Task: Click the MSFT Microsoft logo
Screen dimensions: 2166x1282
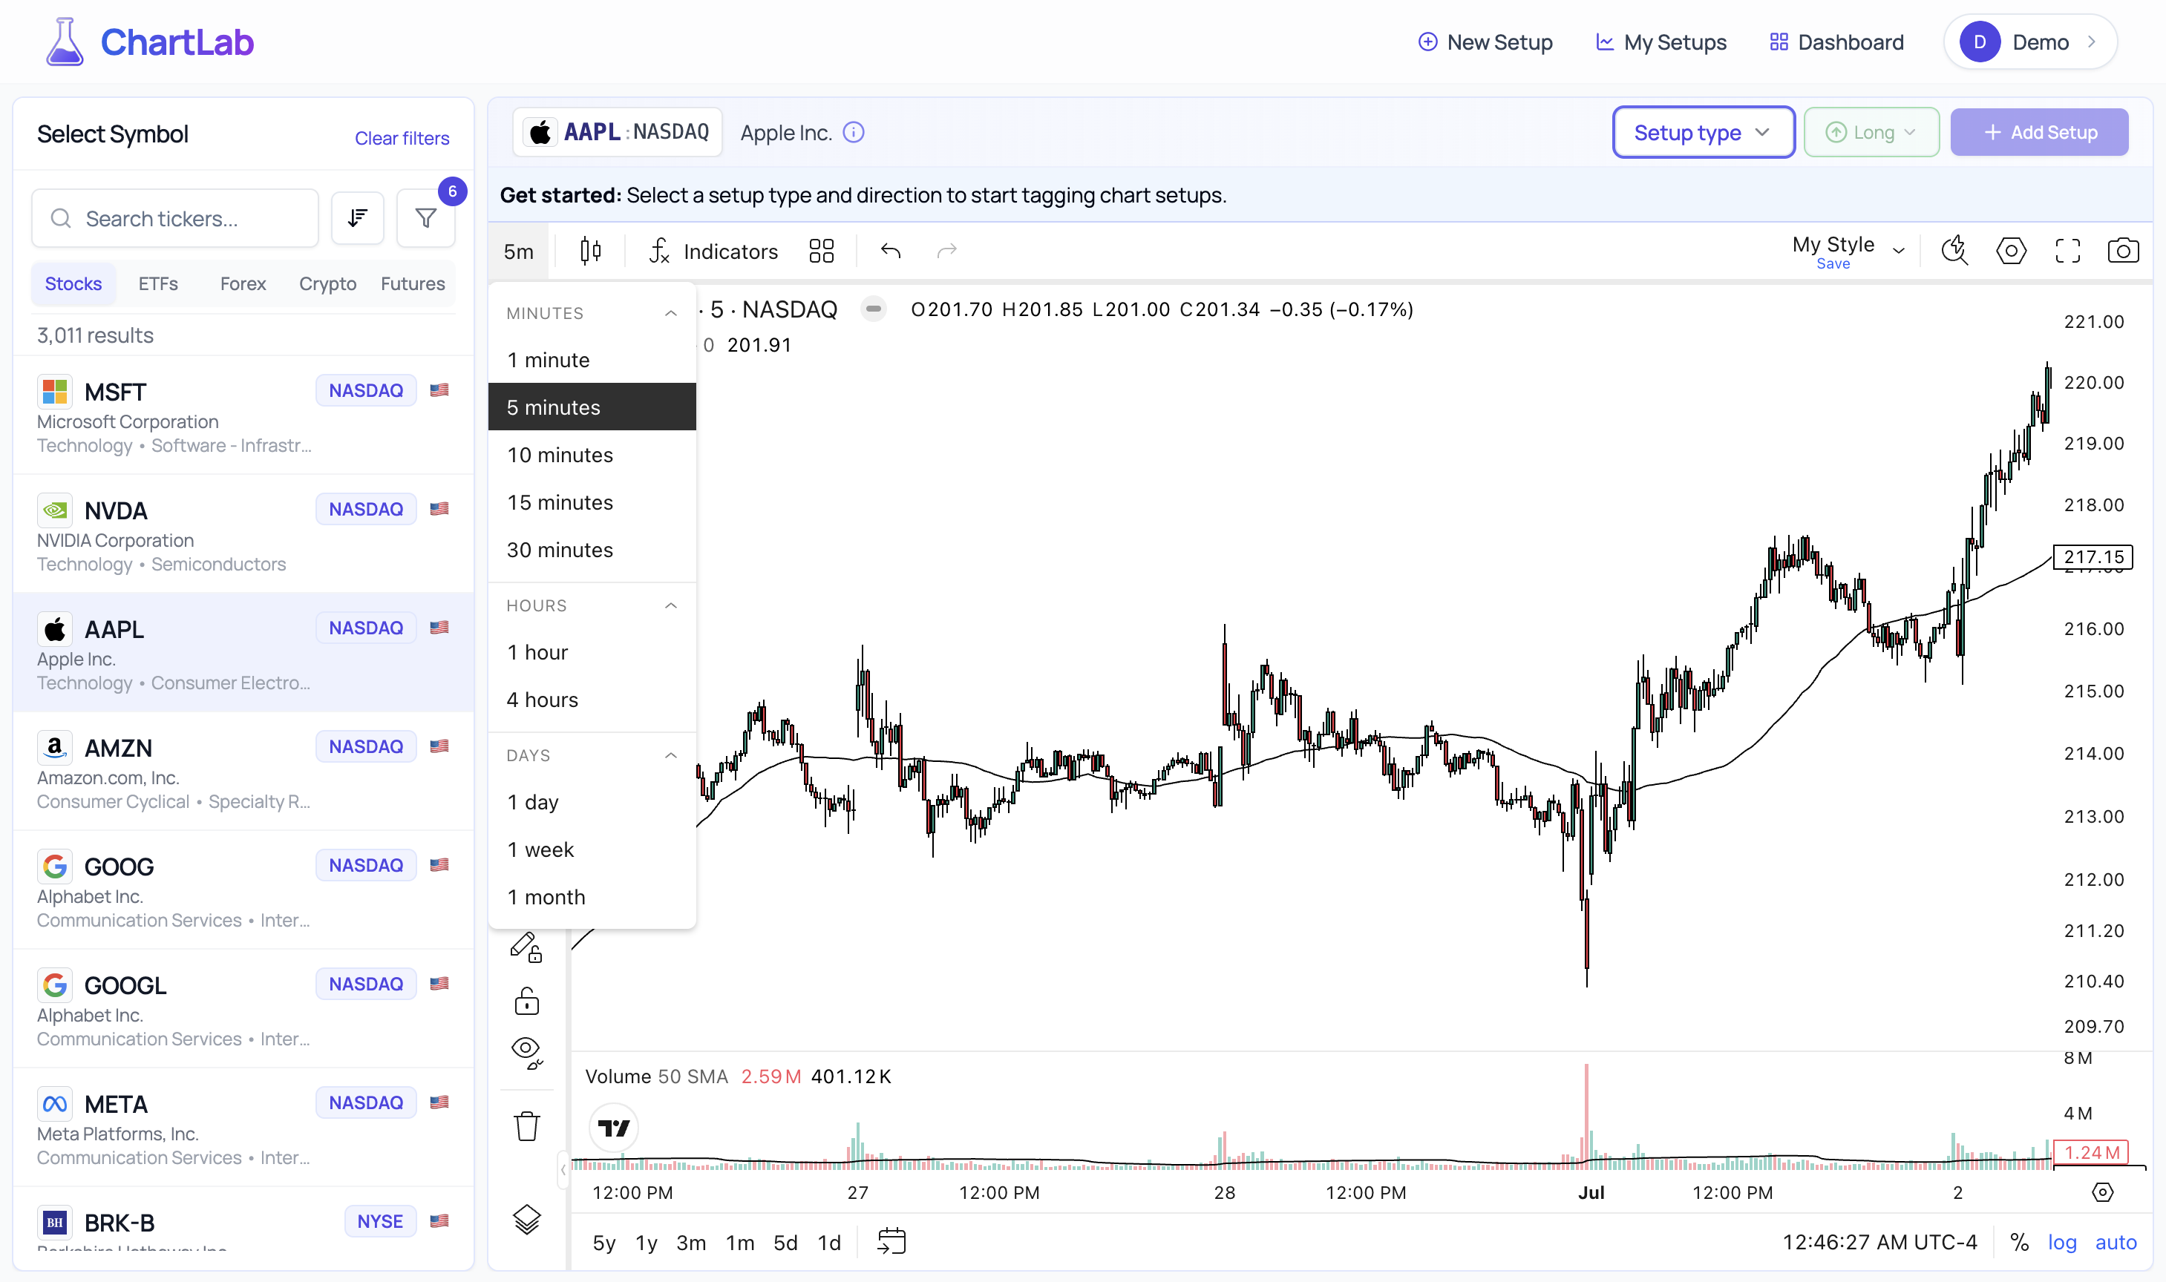Action: 54,391
